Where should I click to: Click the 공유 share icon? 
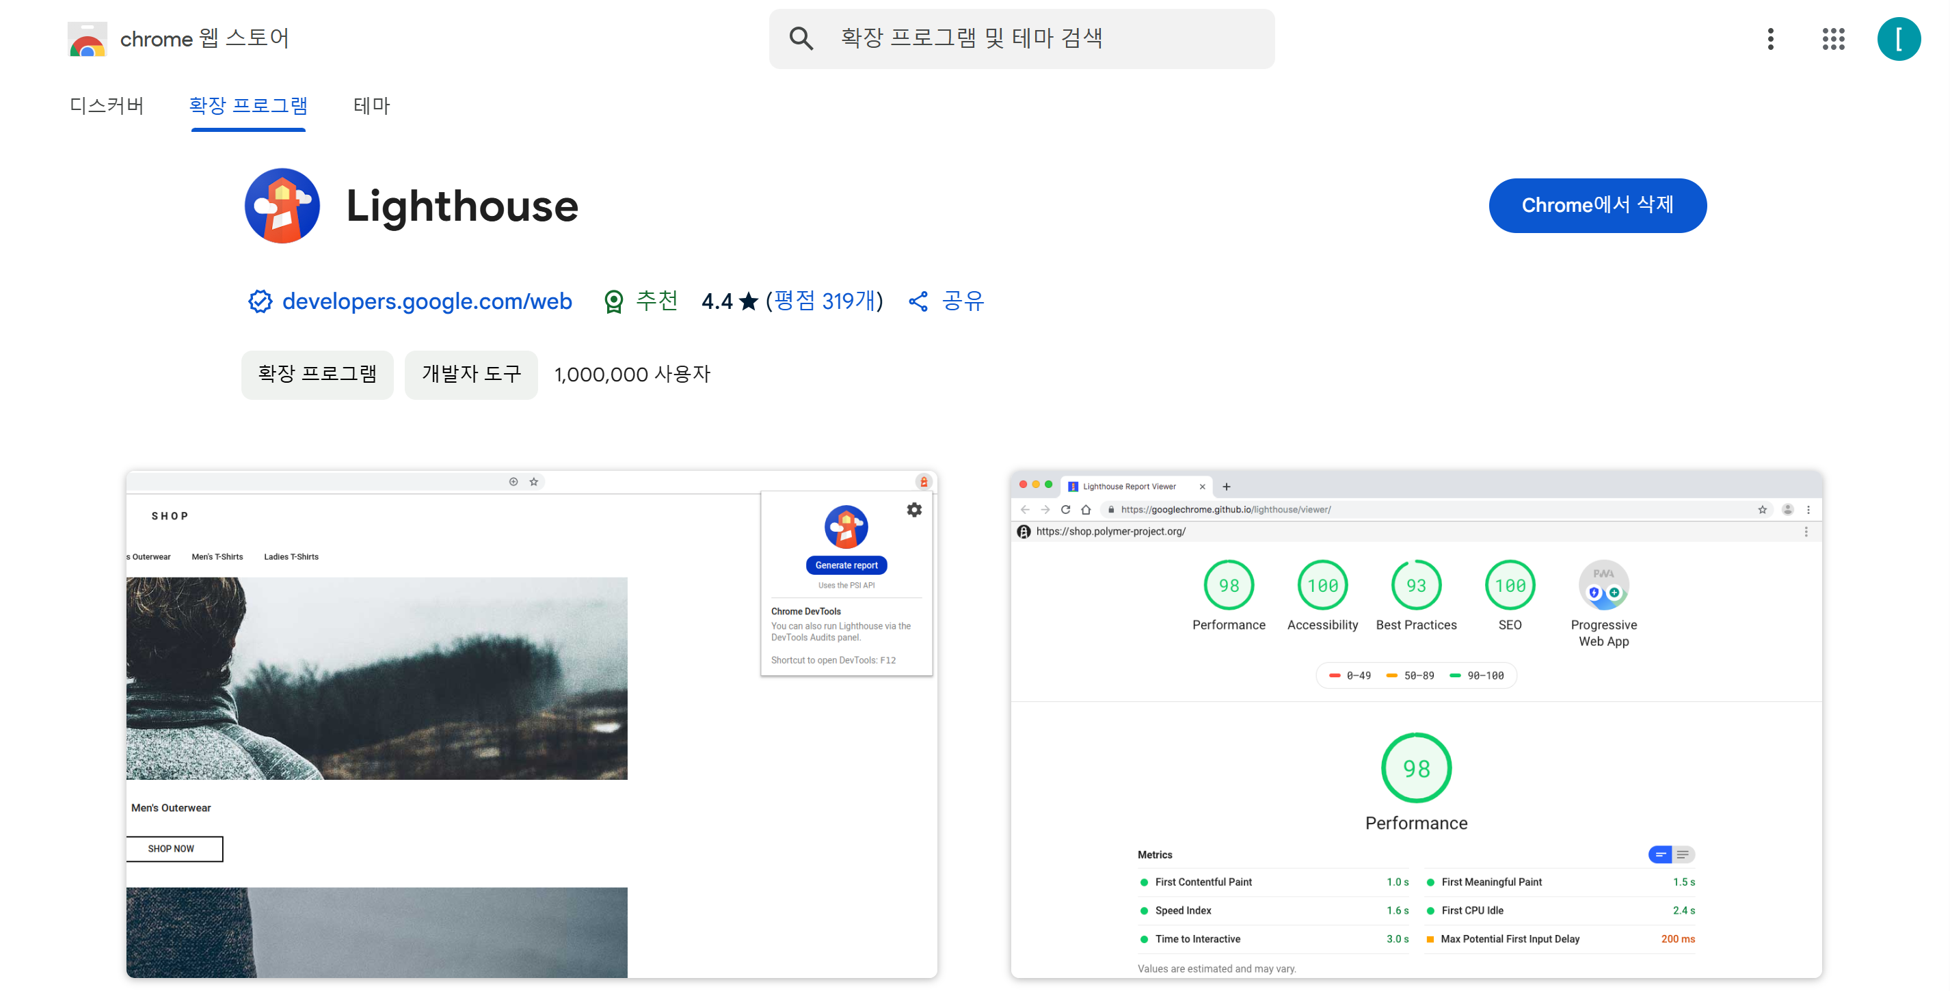(x=918, y=301)
